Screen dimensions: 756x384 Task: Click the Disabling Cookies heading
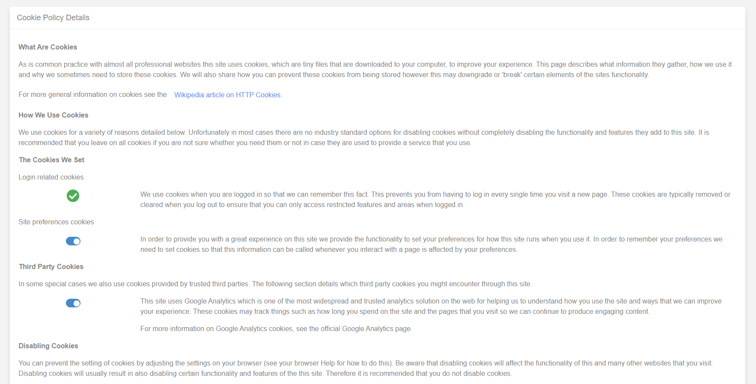pyautogui.click(x=48, y=346)
